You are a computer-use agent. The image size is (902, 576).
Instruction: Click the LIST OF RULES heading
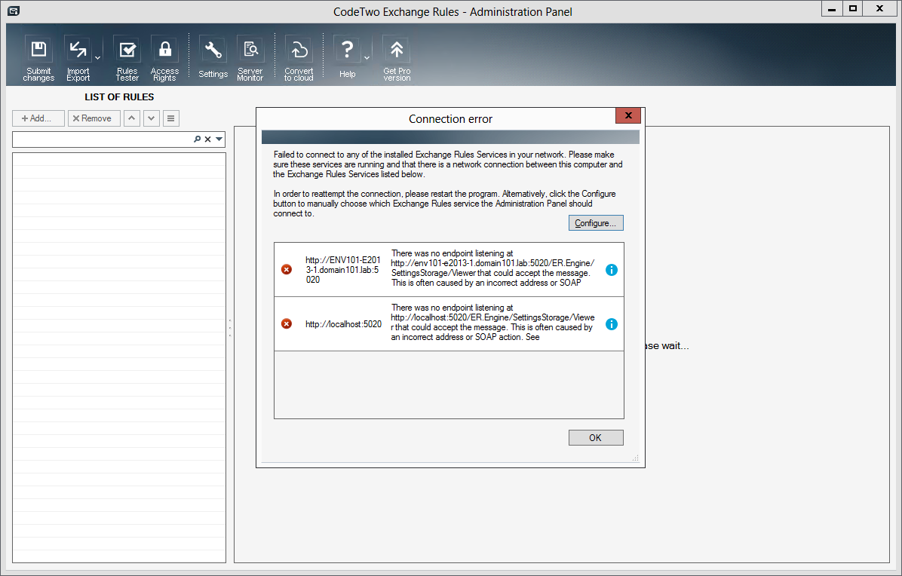[x=119, y=97]
